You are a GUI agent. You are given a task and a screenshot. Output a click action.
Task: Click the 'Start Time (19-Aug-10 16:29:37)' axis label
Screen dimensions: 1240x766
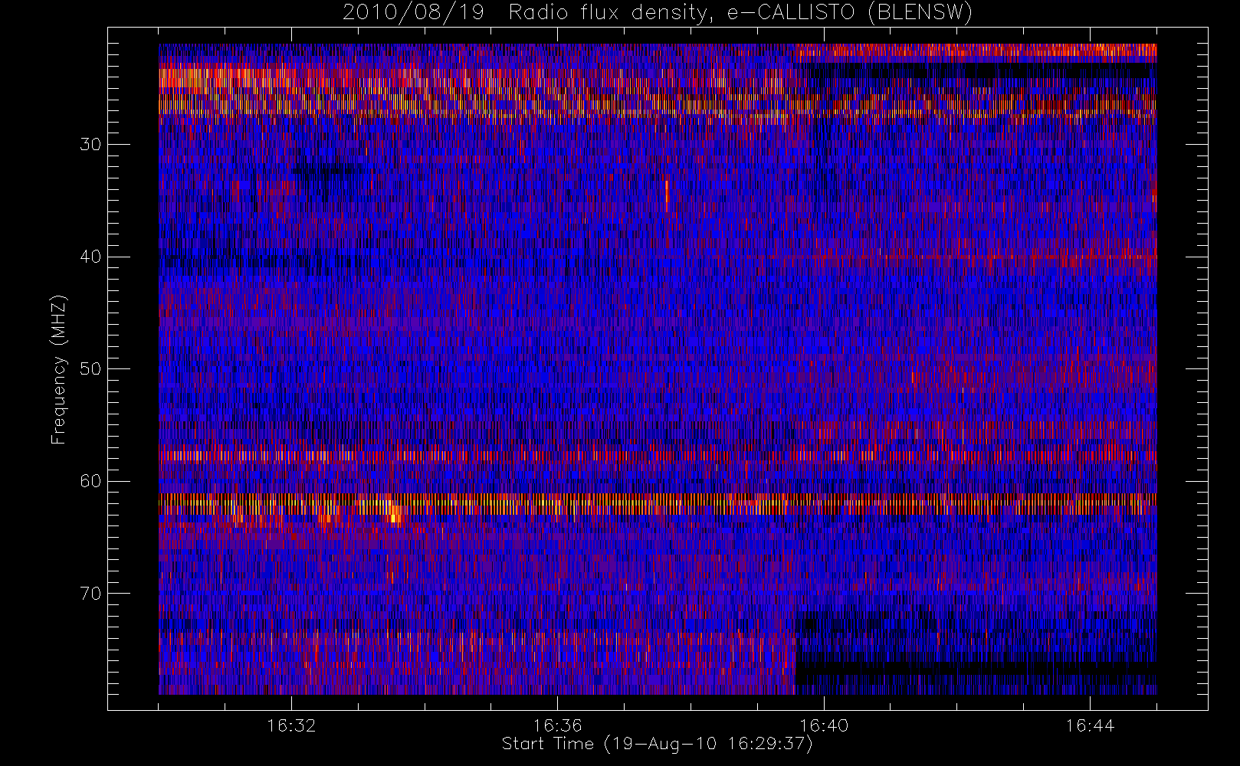pos(657,744)
